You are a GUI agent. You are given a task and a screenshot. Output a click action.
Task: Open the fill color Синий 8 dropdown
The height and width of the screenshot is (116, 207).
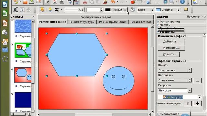coord(178,10)
